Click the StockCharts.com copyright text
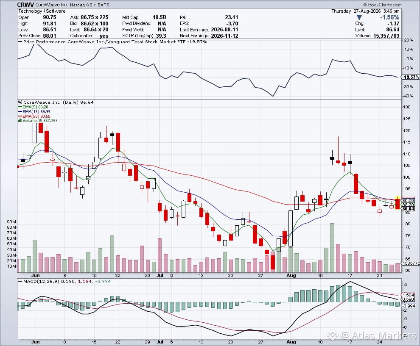Screen dimensions: 420x346 coord(383,5)
